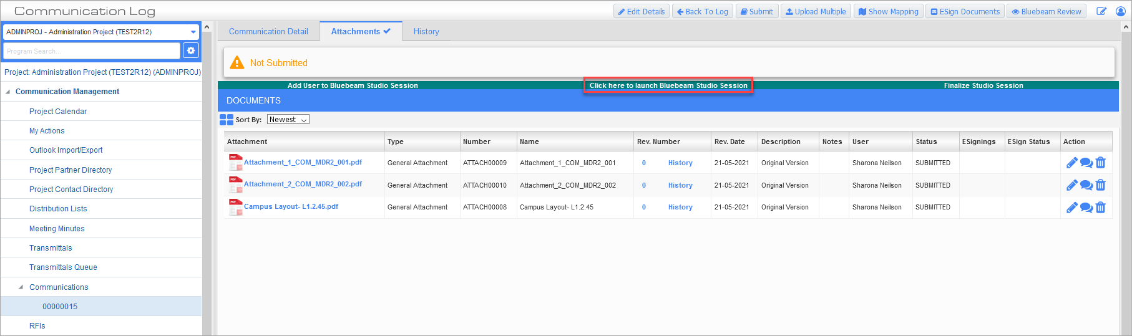1132x336 pixels.
Task: Select communication 00000015 in the tree
Action: click(60, 307)
